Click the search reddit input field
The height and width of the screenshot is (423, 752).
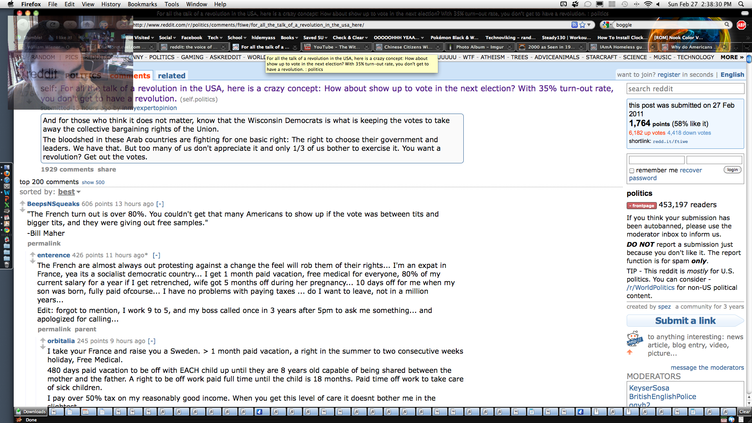pos(685,89)
